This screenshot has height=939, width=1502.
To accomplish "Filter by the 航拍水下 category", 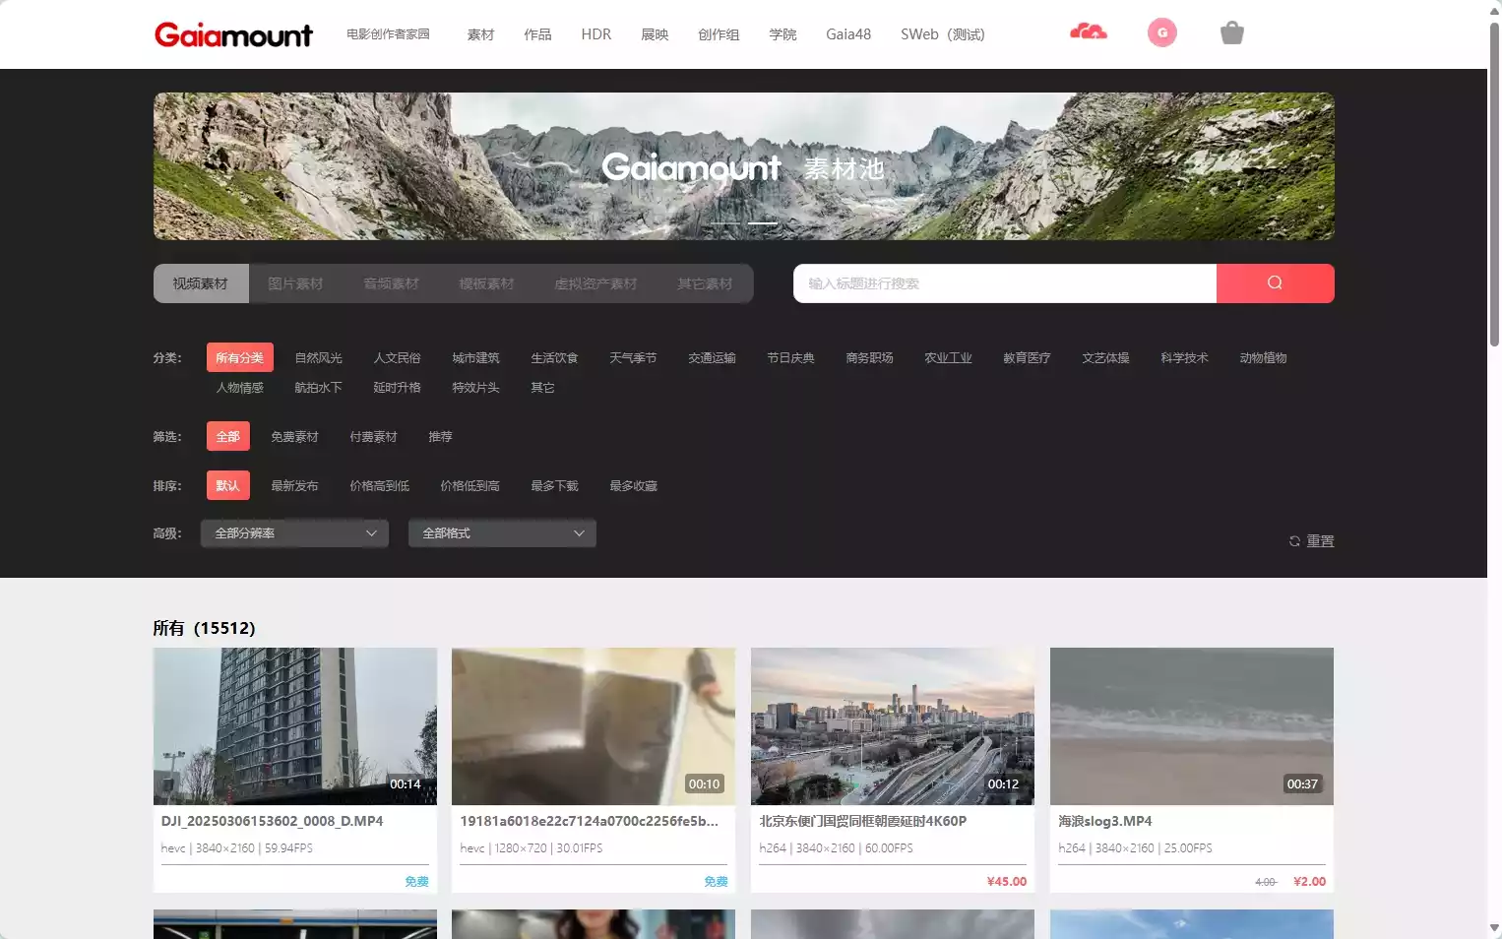I will [319, 387].
